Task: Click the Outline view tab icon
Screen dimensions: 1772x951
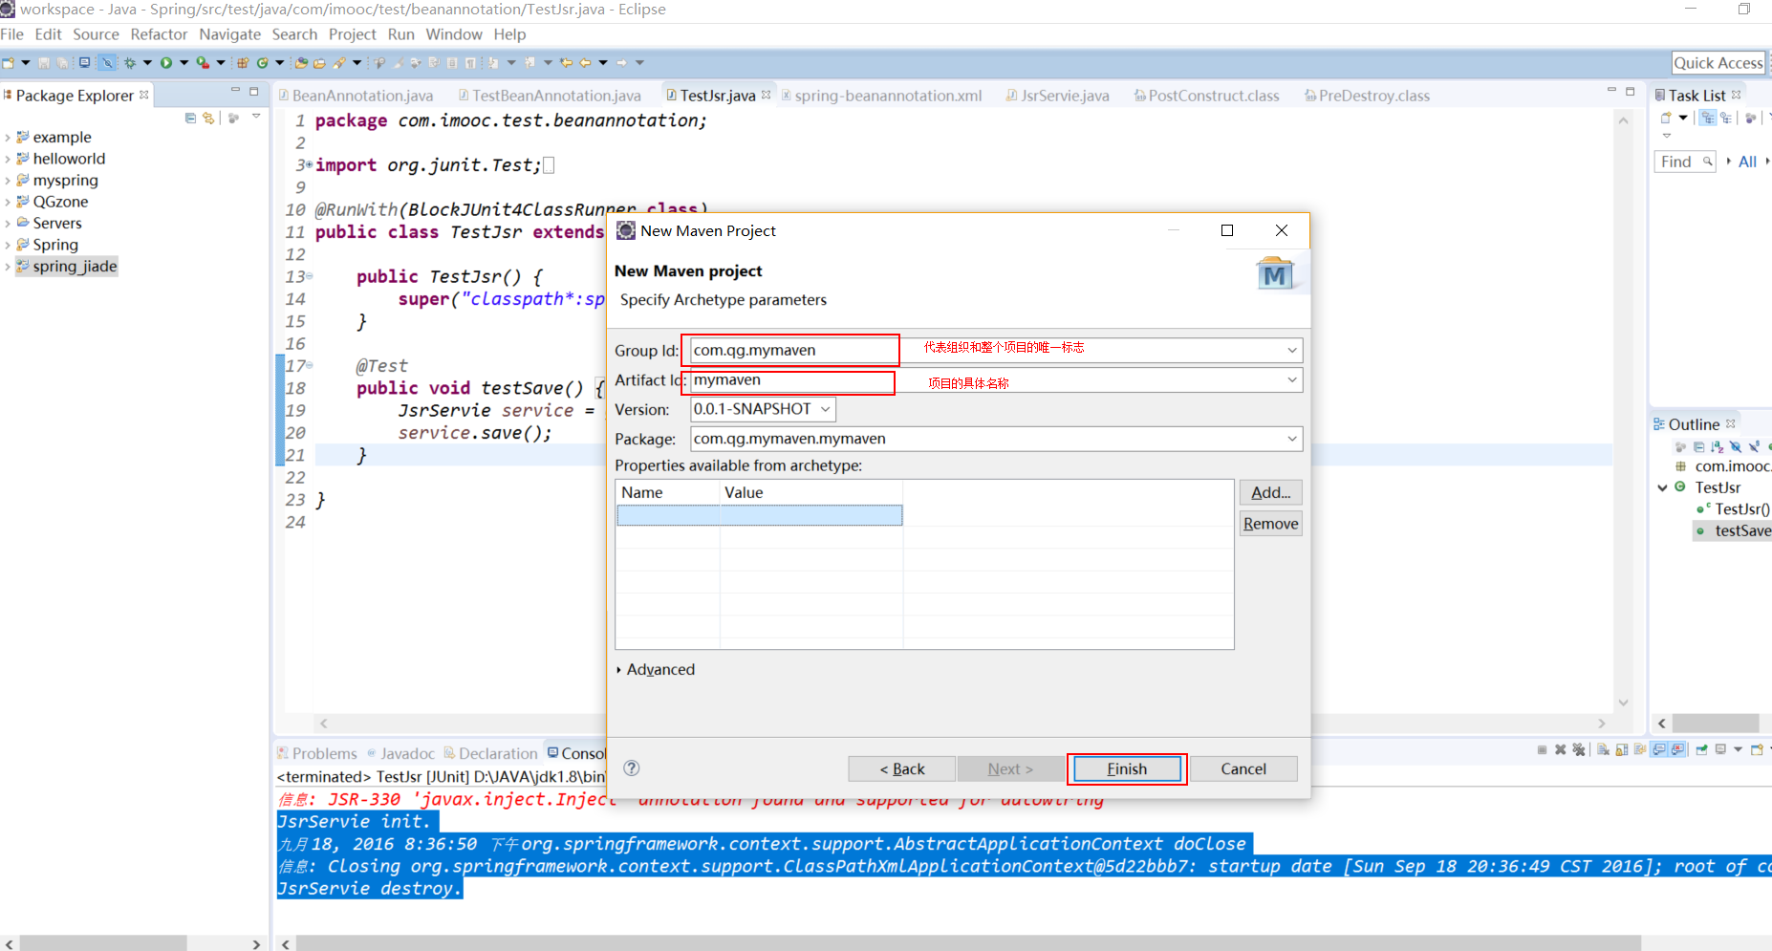Action: coord(1659,424)
